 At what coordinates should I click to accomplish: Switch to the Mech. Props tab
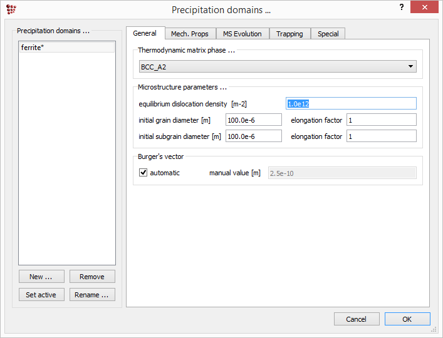pyautogui.click(x=190, y=34)
